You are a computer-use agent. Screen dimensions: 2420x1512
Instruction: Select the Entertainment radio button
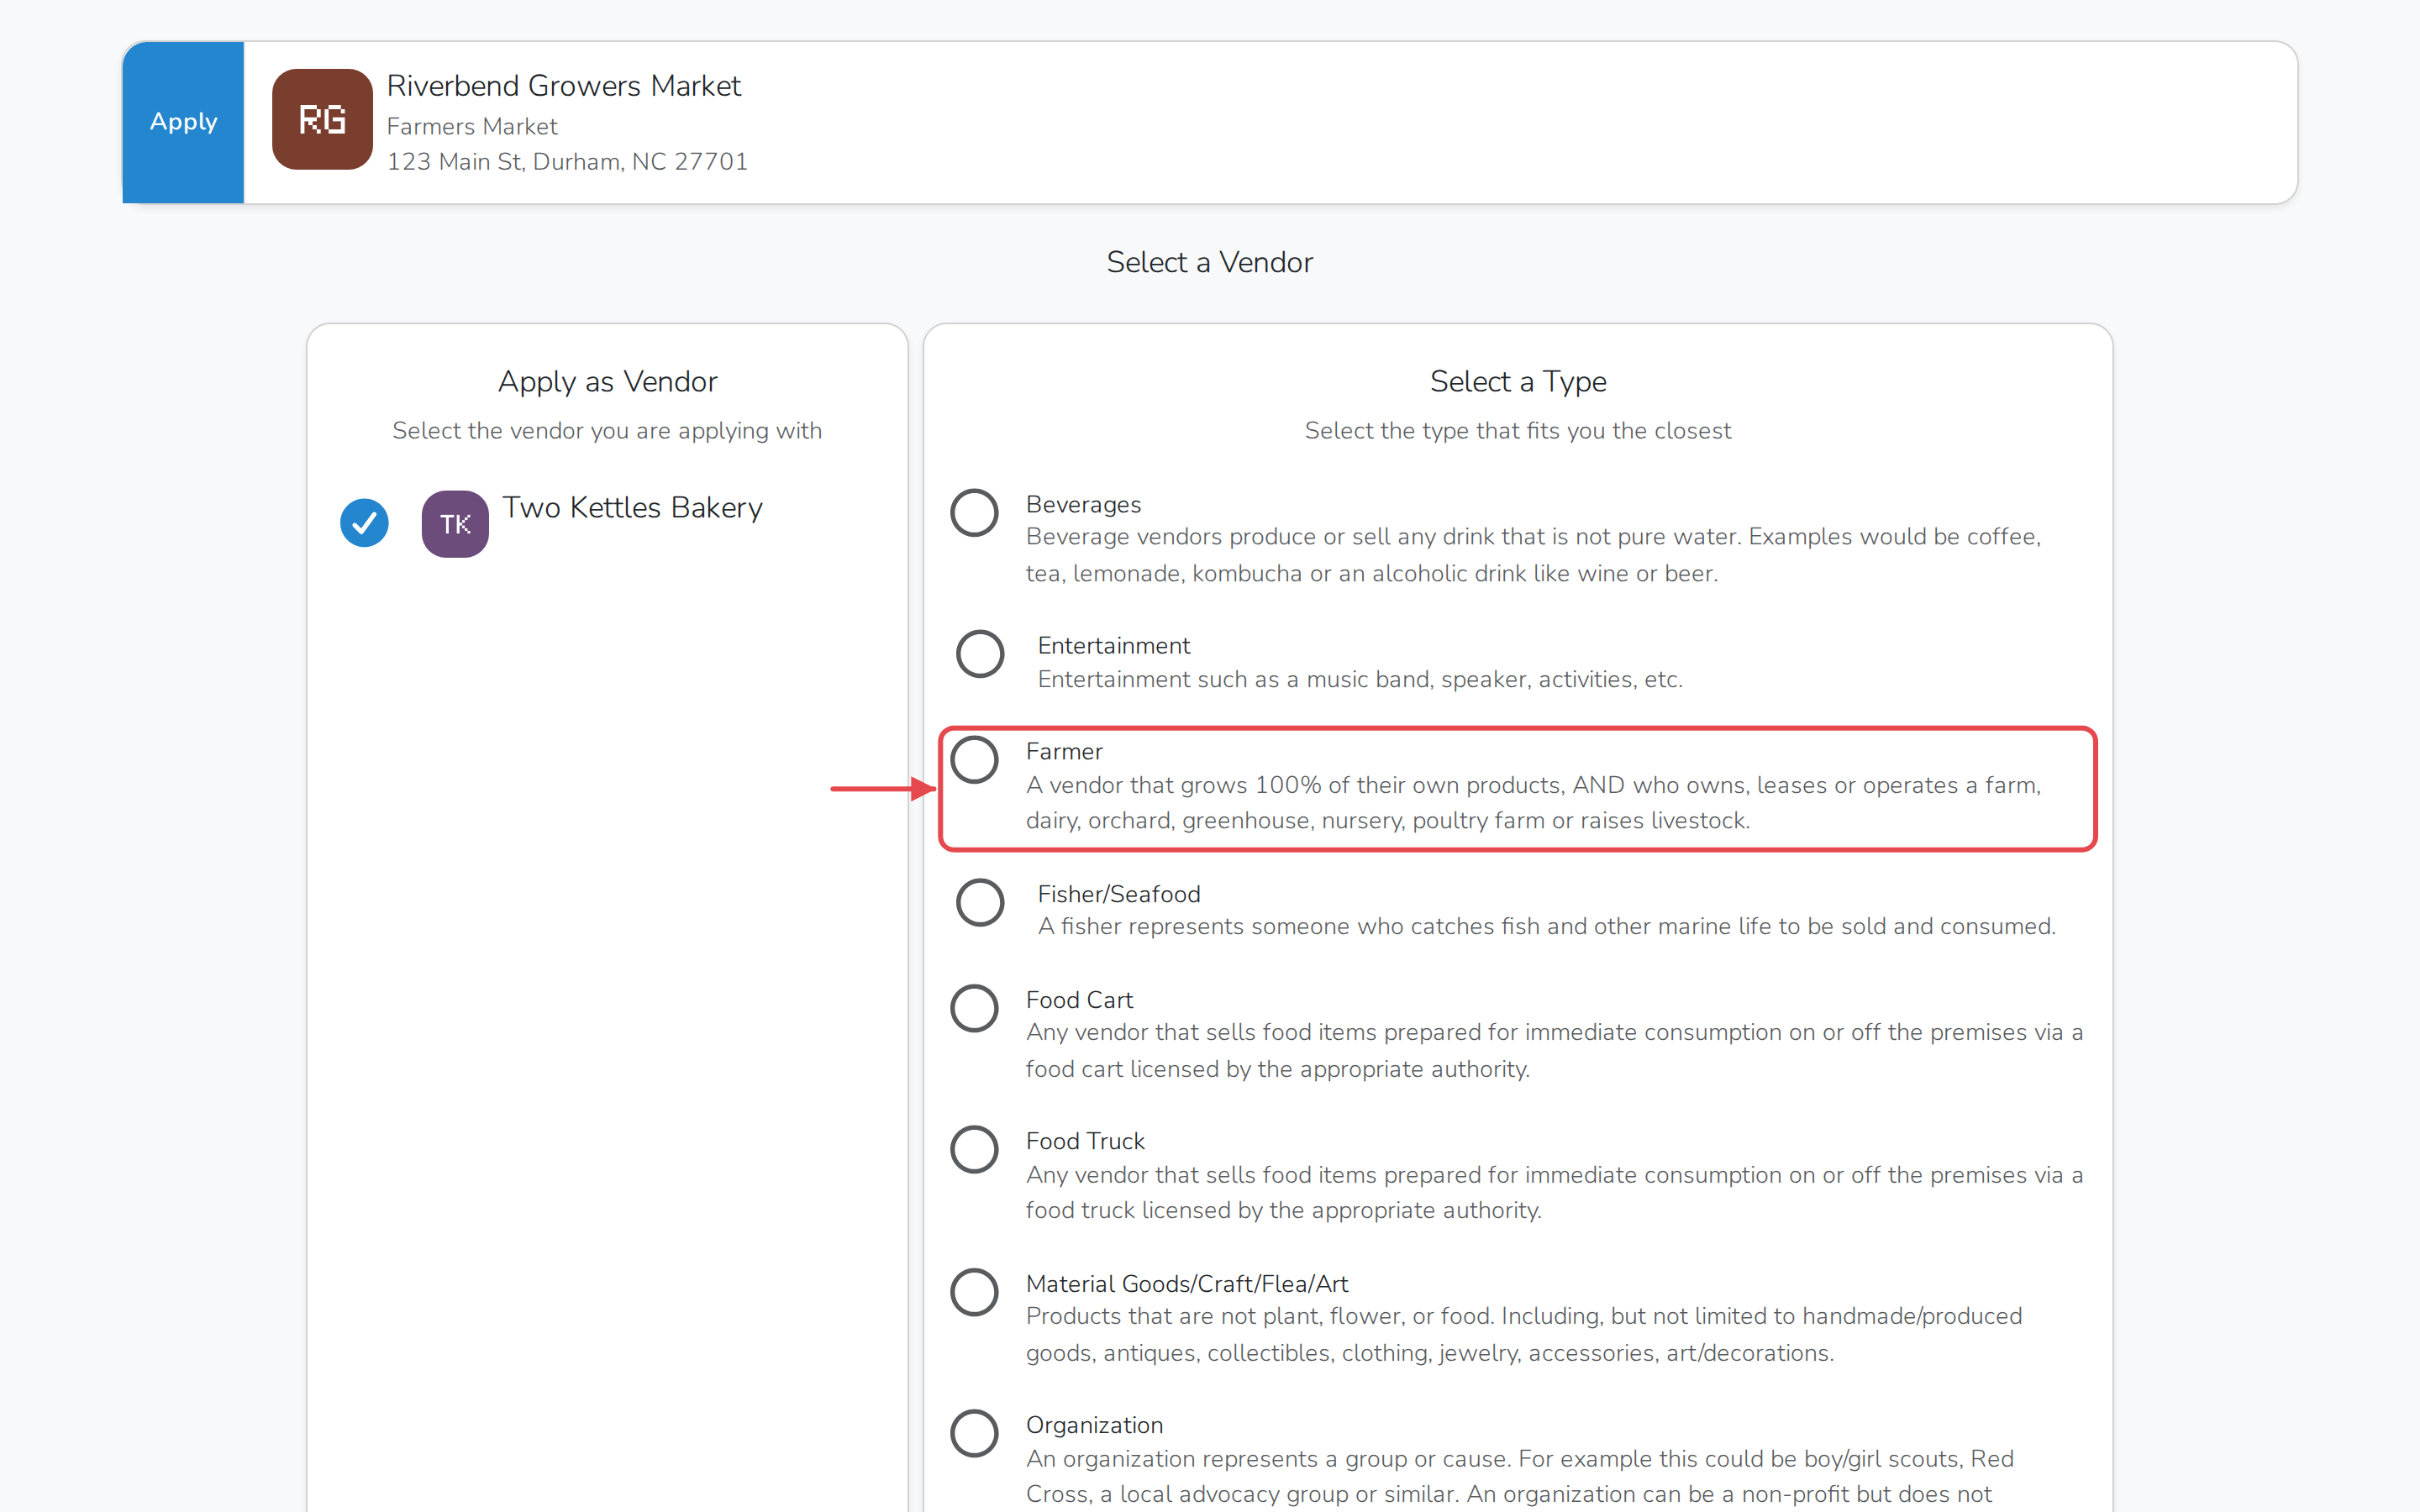tap(980, 654)
